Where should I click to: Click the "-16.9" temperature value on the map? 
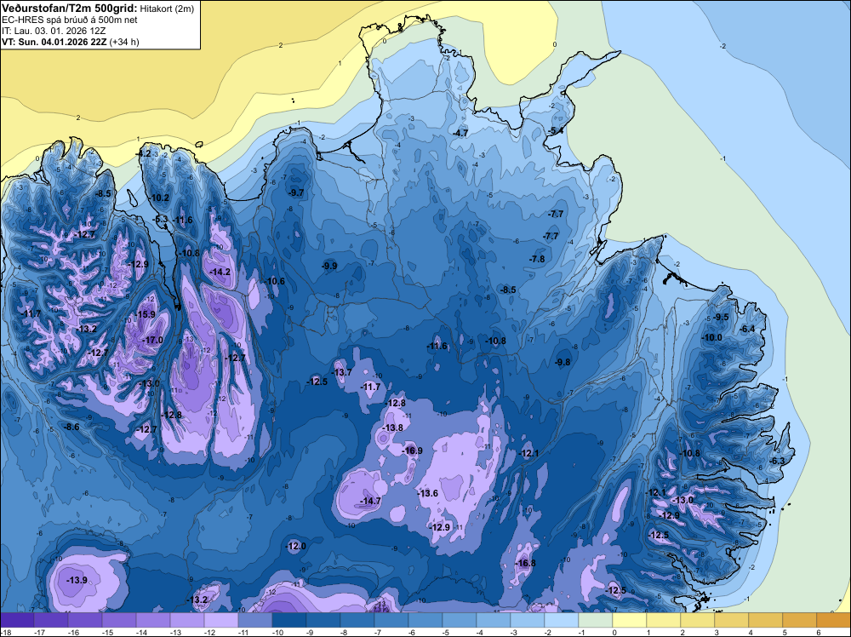pos(412,450)
